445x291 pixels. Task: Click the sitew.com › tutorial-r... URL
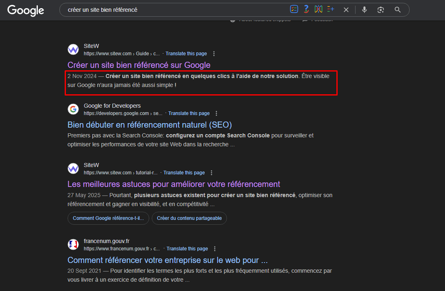pyautogui.click(x=120, y=173)
